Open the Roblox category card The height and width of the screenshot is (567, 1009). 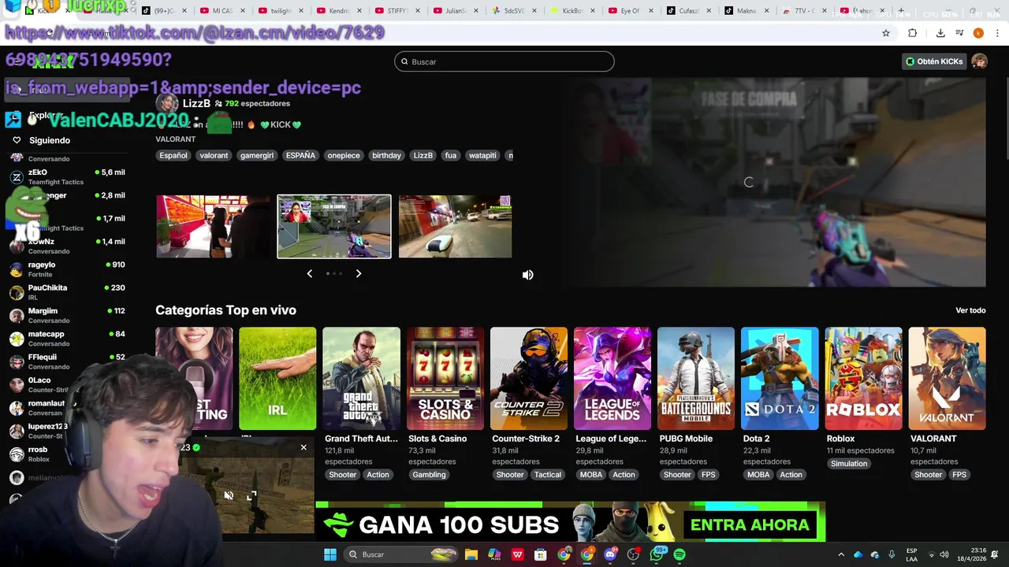tap(863, 379)
